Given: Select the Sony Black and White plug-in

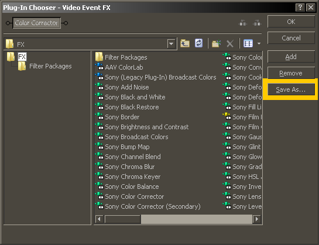Looking at the screenshot, I should coord(130,97).
